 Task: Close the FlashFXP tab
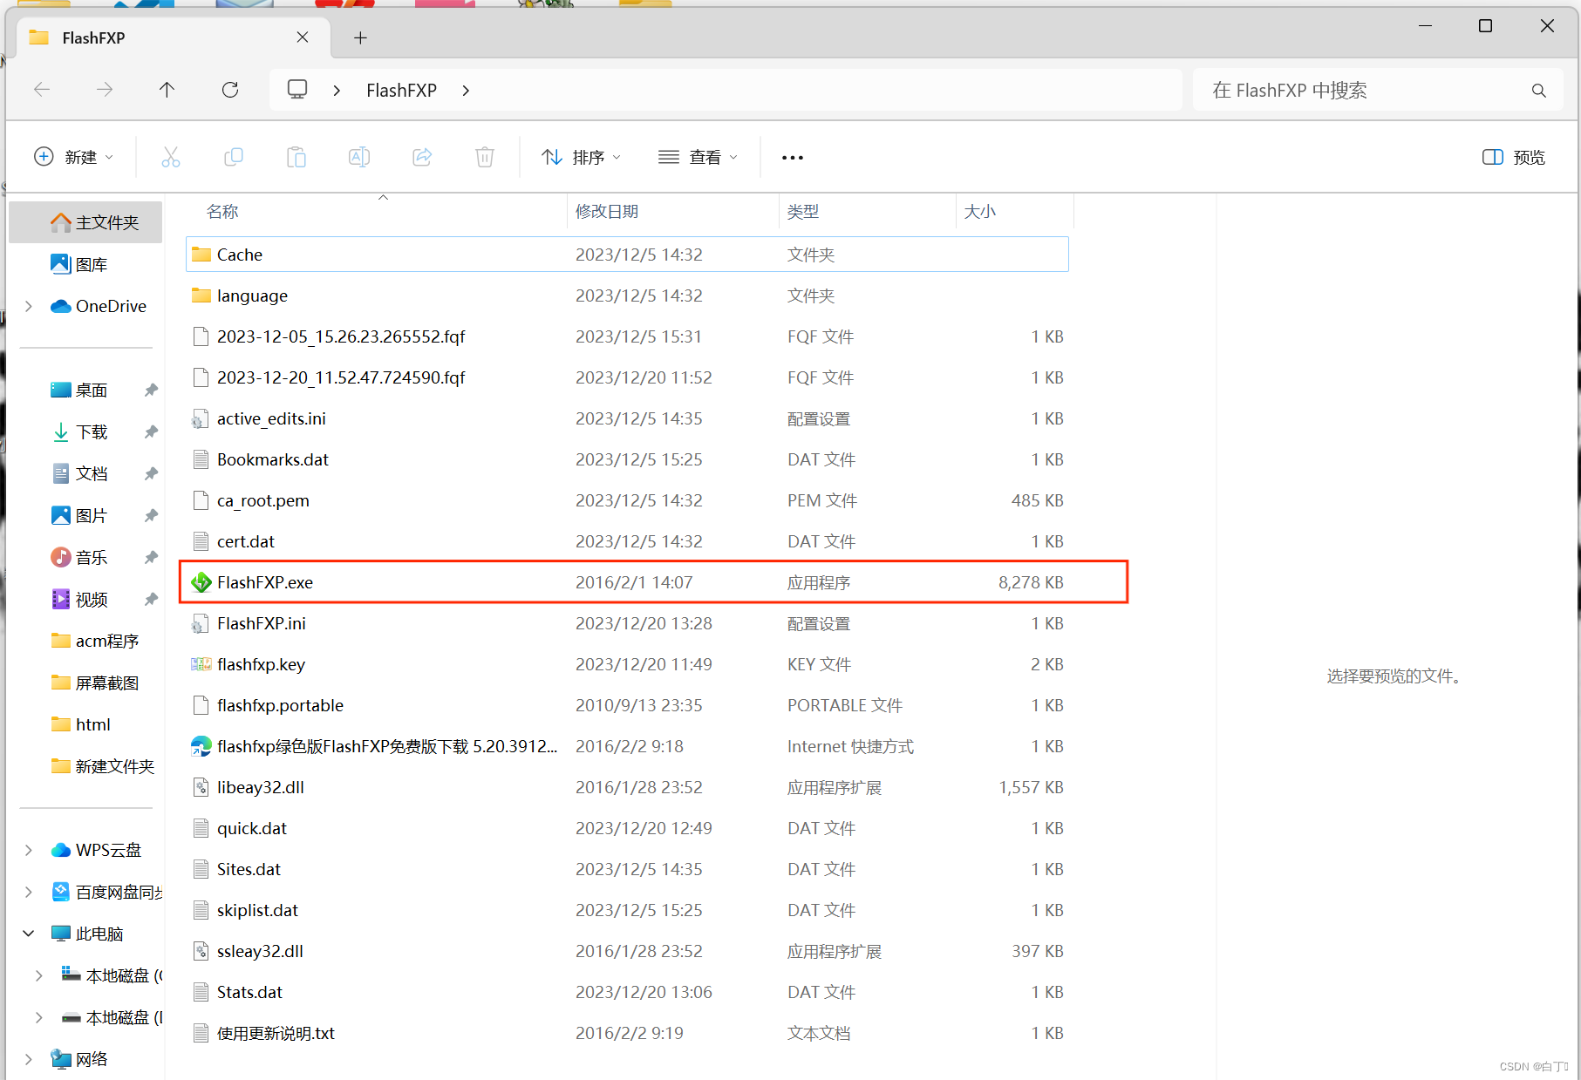tap(303, 37)
